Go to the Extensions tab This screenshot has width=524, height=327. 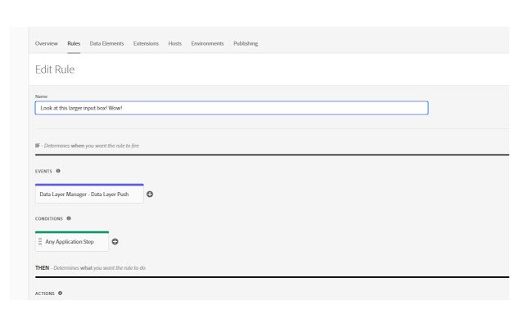point(146,43)
